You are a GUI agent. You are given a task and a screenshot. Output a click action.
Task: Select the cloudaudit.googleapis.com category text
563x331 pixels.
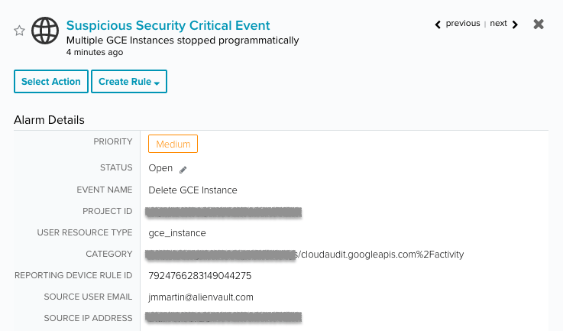click(x=379, y=255)
